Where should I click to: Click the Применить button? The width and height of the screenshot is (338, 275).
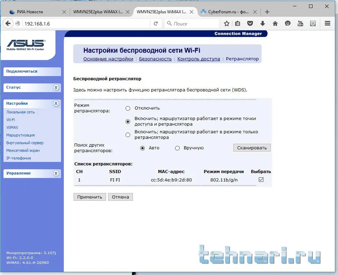tap(90, 197)
